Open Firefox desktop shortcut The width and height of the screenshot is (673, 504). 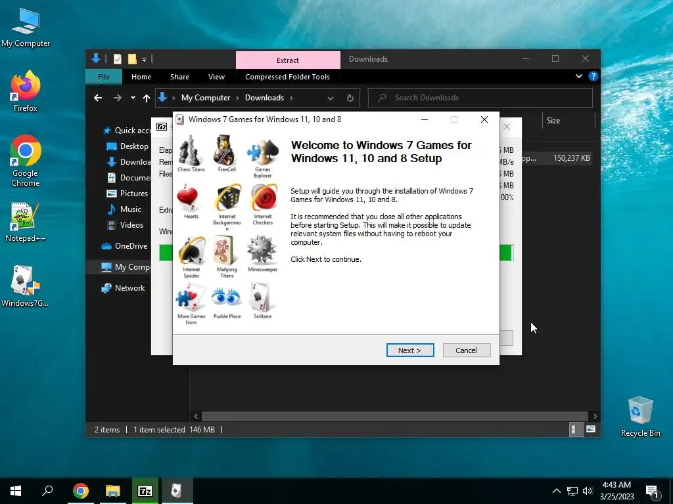tap(26, 91)
